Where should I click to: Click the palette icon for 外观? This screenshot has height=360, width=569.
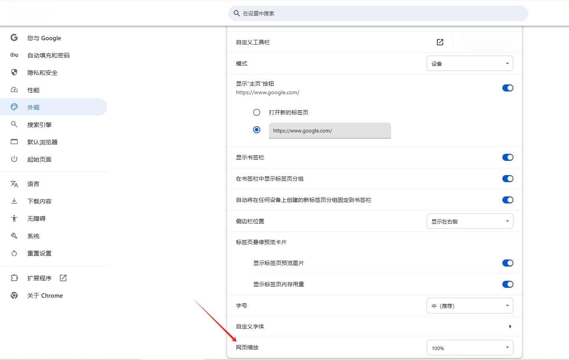(x=14, y=107)
